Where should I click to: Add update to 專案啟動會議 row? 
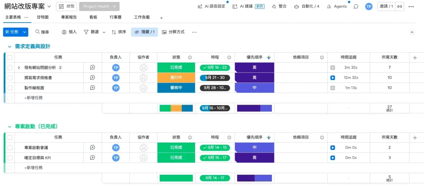click(93, 148)
